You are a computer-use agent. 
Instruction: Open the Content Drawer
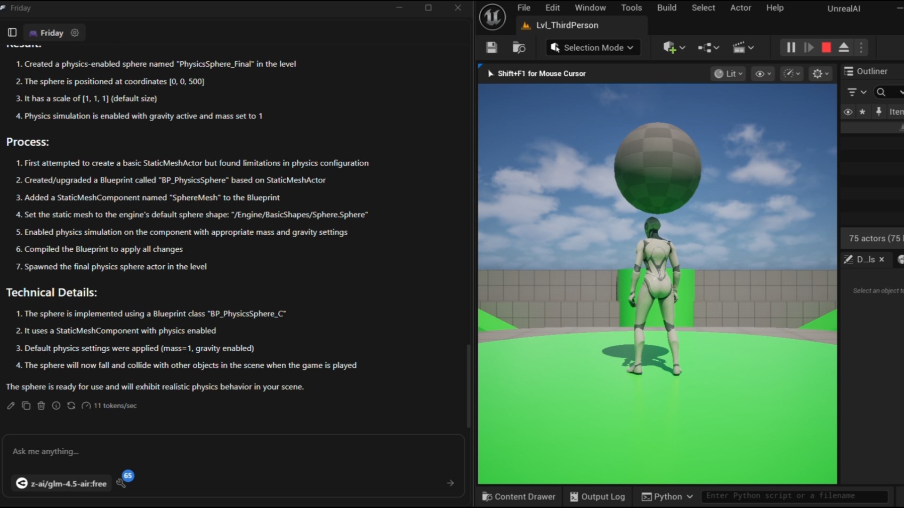tap(519, 497)
